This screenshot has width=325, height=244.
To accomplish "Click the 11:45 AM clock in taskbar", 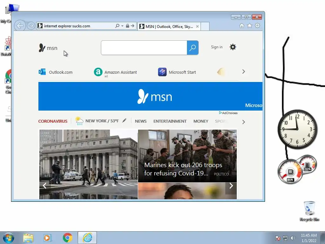I will tap(309, 238).
